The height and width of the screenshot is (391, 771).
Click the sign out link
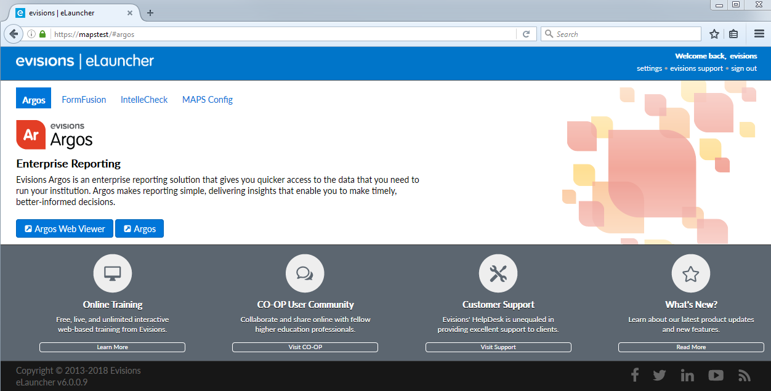coord(744,68)
